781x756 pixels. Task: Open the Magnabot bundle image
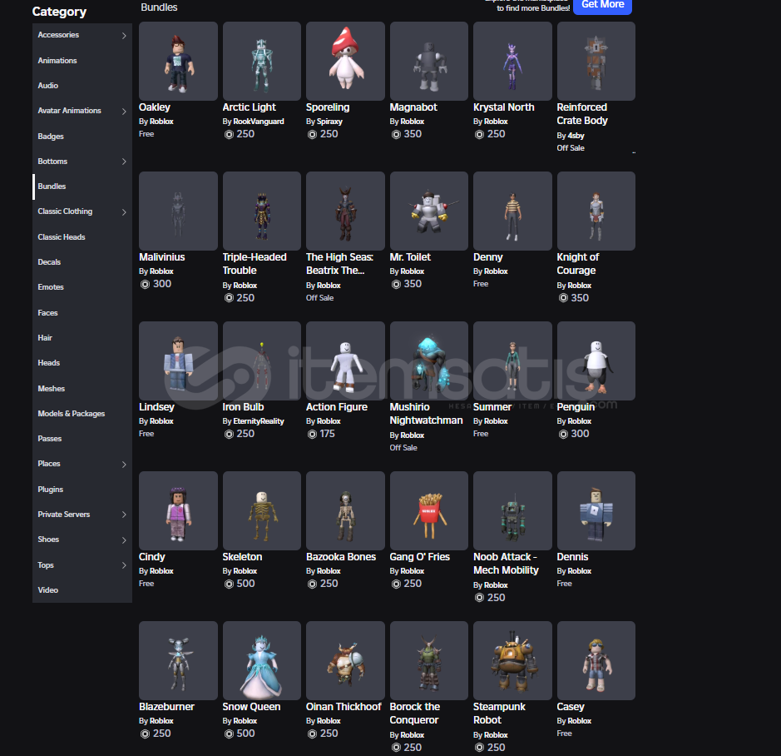(x=429, y=62)
